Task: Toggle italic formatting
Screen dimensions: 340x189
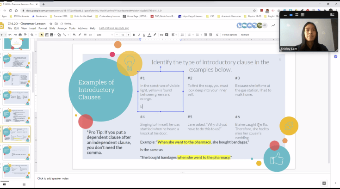Action: pos(139,35)
